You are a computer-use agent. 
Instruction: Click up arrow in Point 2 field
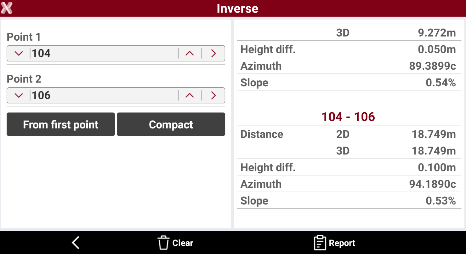click(190, 95)
